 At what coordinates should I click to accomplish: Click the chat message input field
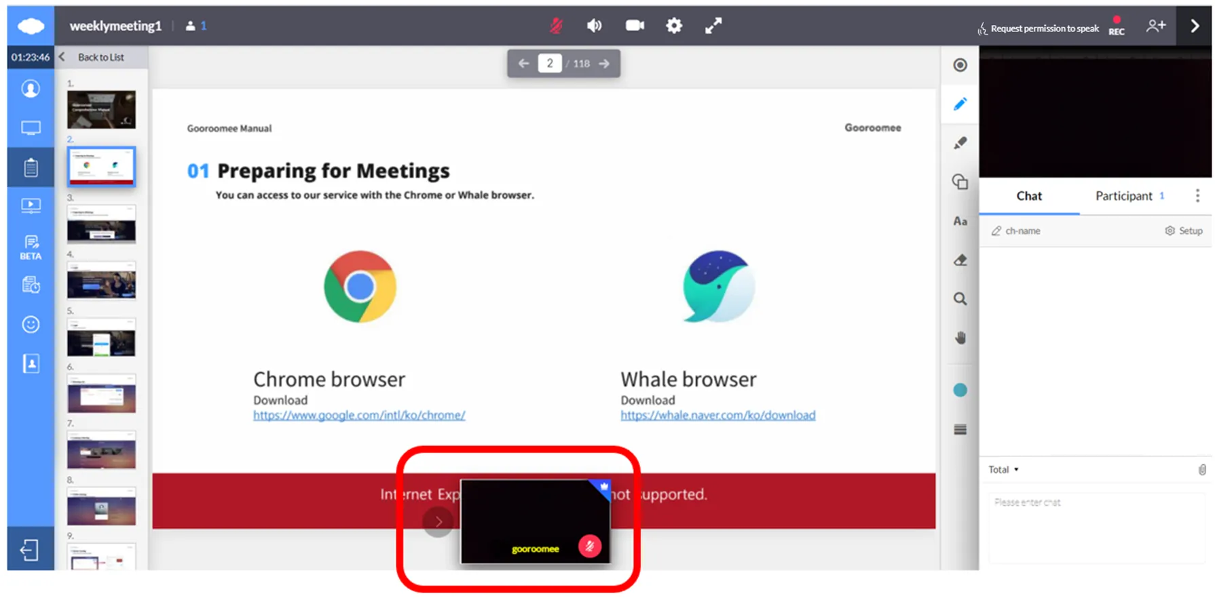(1096, 528)
